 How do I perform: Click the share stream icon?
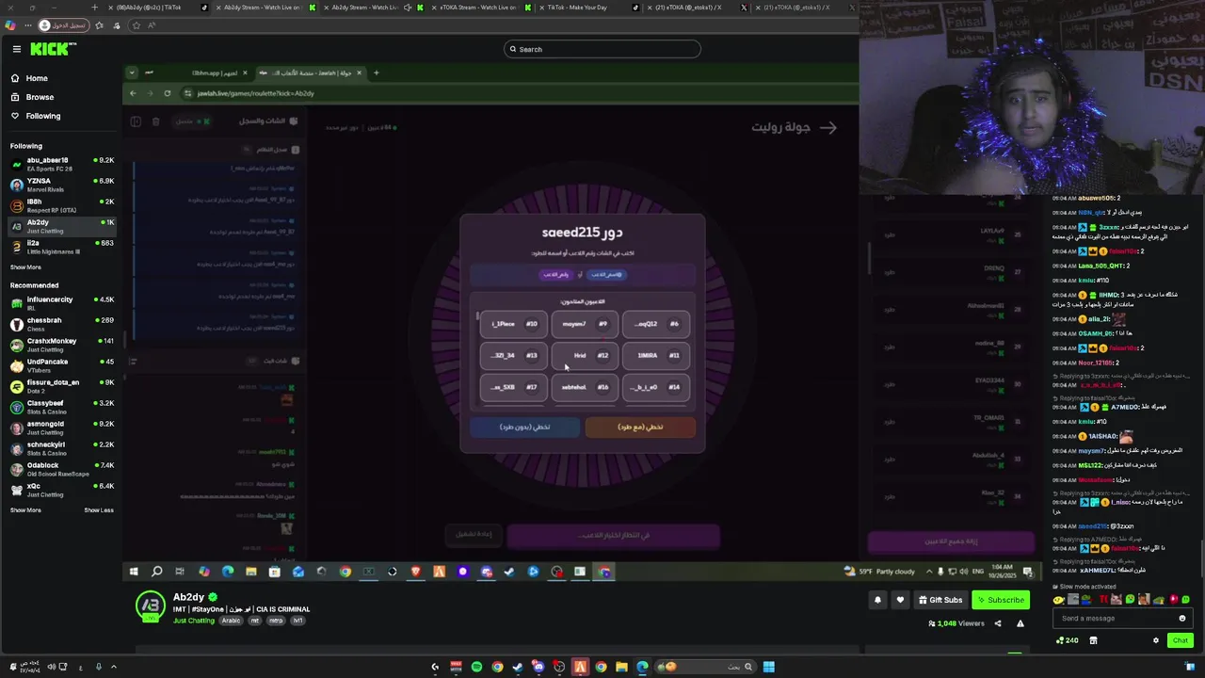pyautogui.click(x=998, y=623)
